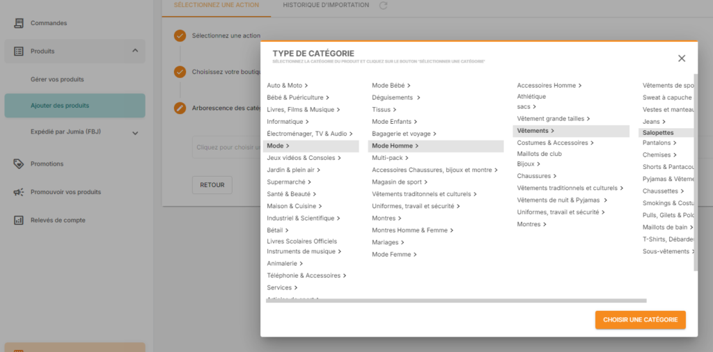The image size is (713, 352).
Task: Expand the Pantalons clothing type
Action: point(659,143)
